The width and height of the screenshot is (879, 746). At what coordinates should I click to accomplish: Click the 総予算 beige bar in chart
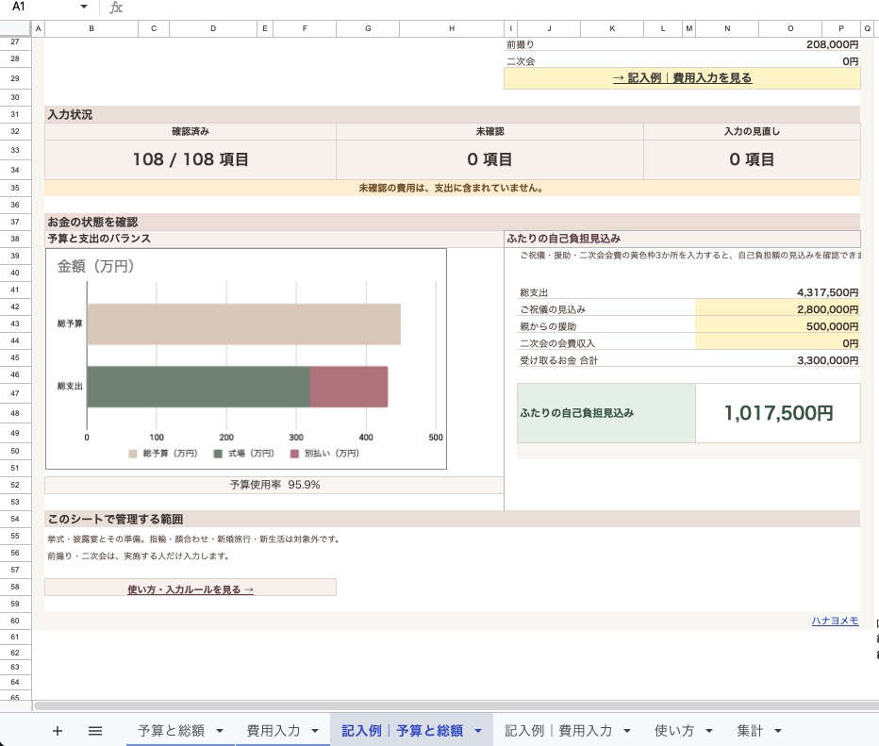(x=244, y=323)
